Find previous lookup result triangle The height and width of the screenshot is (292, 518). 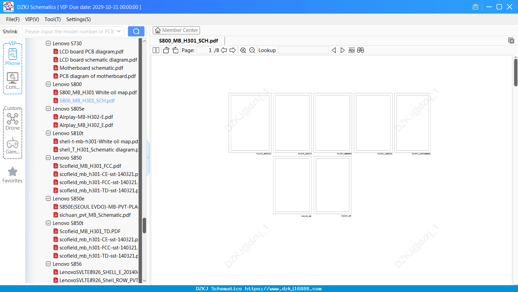click(334, 50)
